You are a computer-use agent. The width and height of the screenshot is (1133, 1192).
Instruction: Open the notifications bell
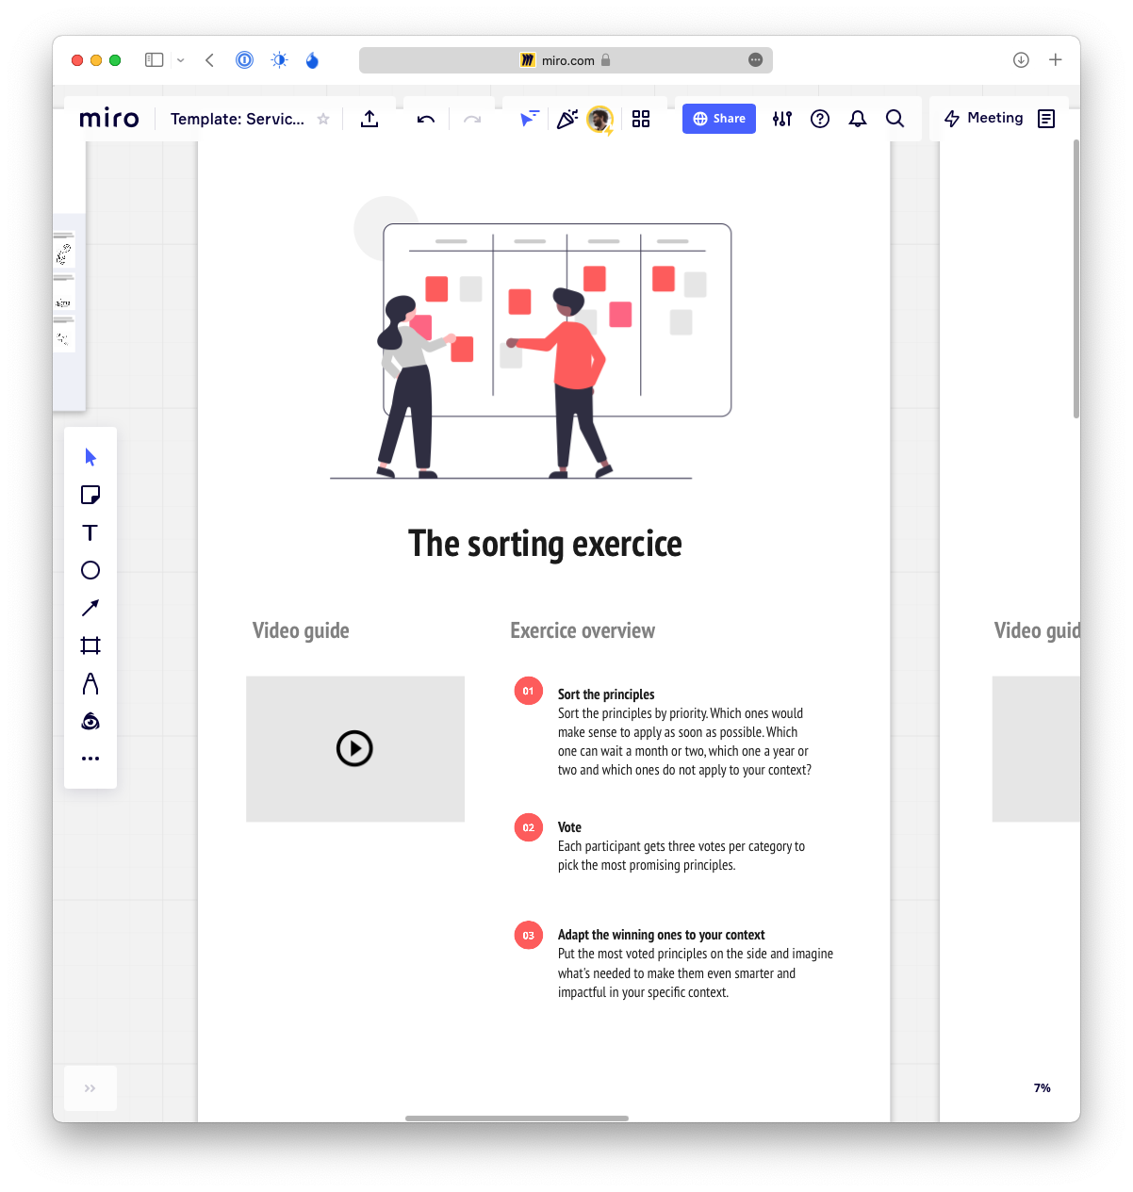coord(858,119)
